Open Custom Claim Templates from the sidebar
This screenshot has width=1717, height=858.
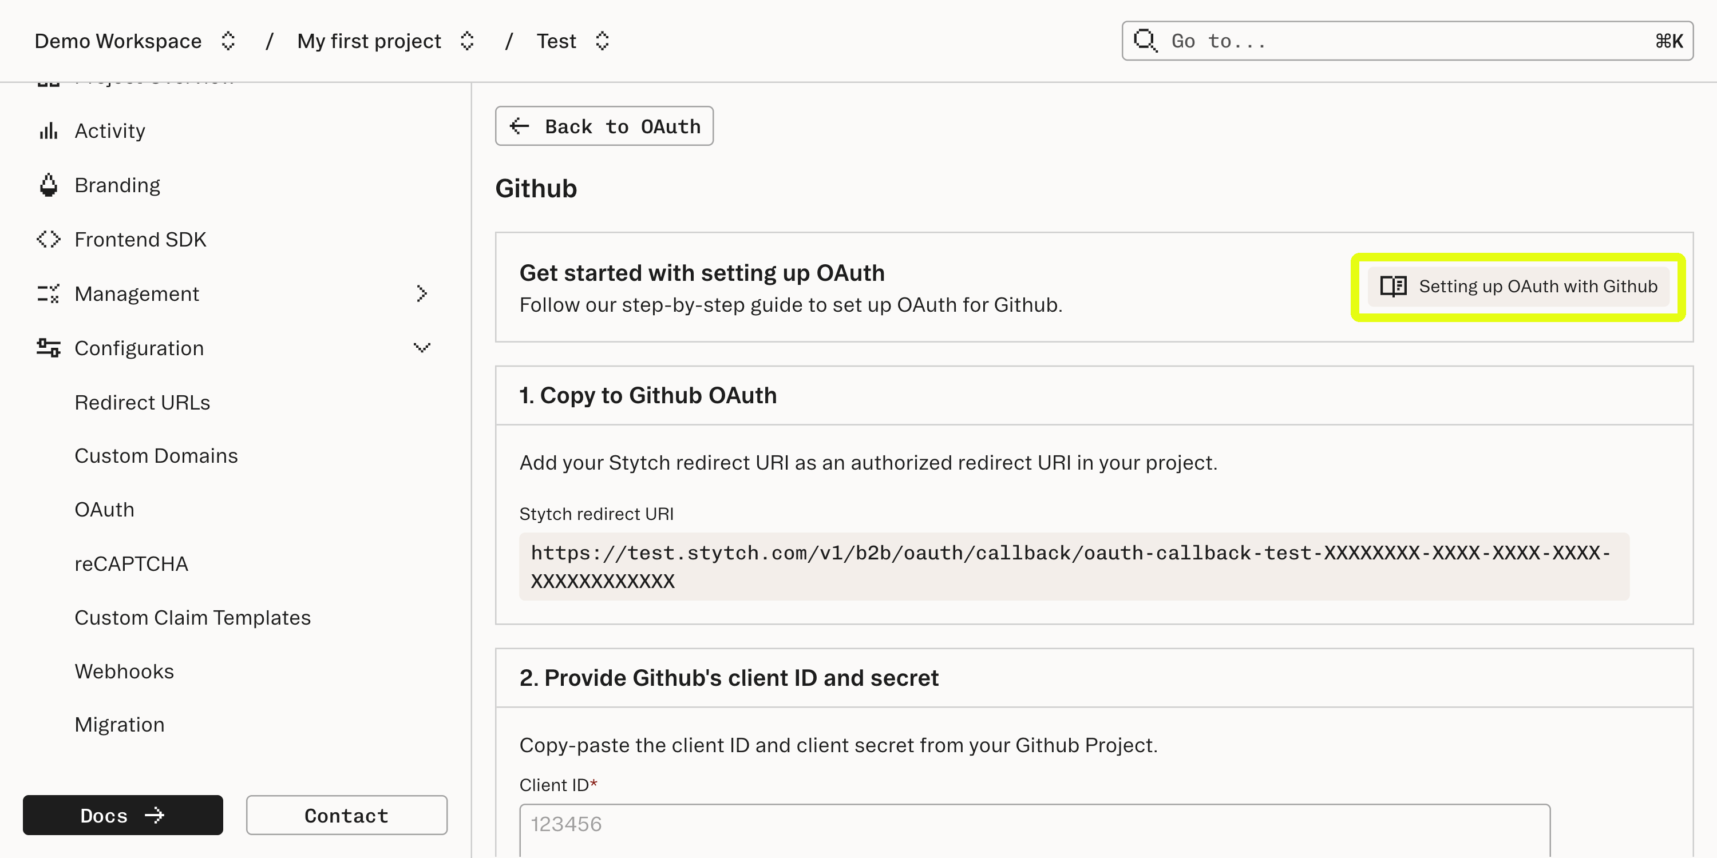(x=192, y=618)
